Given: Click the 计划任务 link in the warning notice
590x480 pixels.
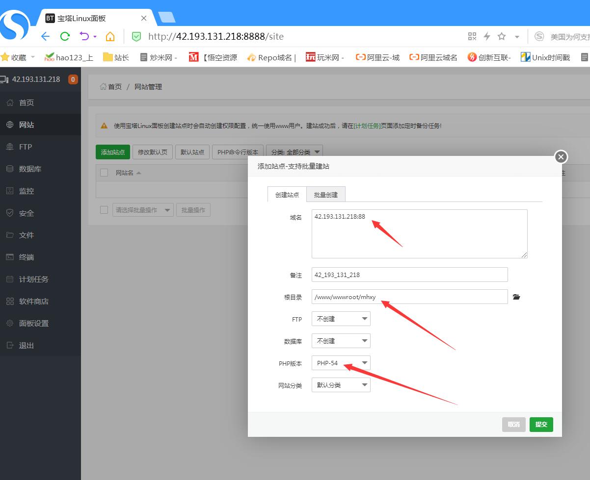Looking at the screenshot, I should (x=368, y=126).
